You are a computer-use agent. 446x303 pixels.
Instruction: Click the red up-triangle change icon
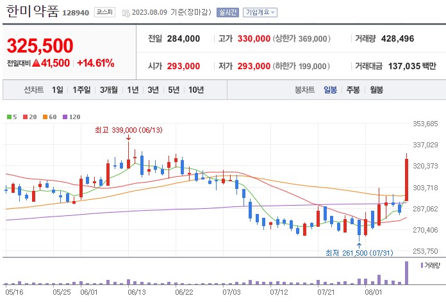[36, 63]
